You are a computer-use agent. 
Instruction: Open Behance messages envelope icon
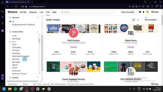(140, 12)
